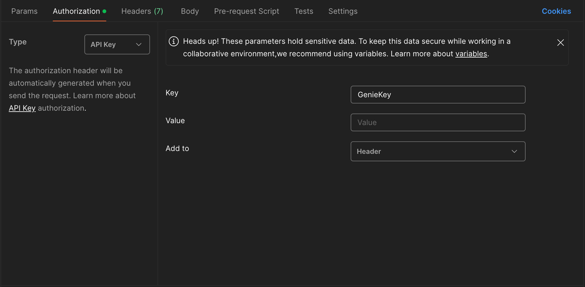Screen dimensions: 585x287
Task: Dismiss the Heads up warning banner
Action: (560, 43)
